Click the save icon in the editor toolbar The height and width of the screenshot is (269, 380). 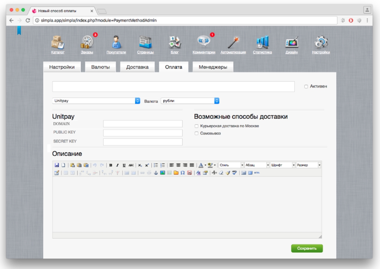point(57,165)
